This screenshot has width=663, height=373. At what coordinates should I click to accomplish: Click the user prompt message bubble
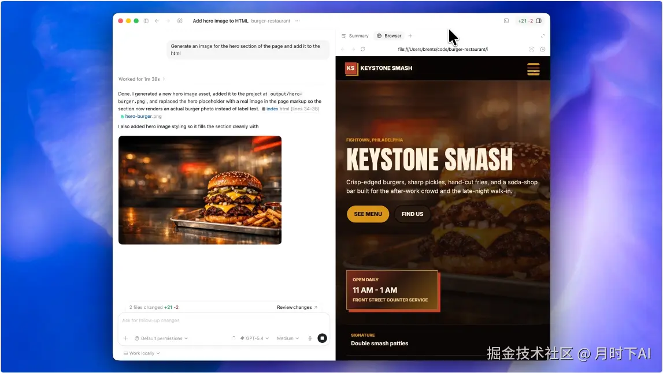[x=248, y=50]
